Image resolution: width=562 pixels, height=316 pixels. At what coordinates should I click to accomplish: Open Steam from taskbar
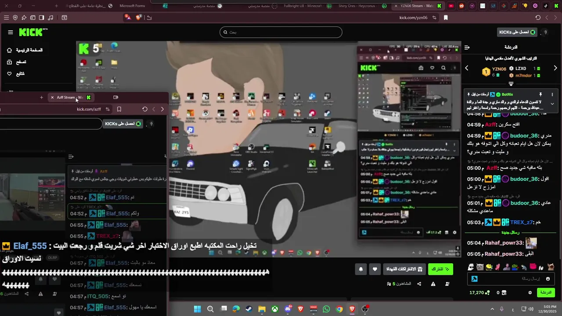[249, 309]
